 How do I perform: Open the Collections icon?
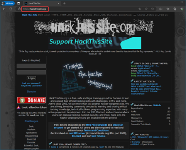point(175,9)
